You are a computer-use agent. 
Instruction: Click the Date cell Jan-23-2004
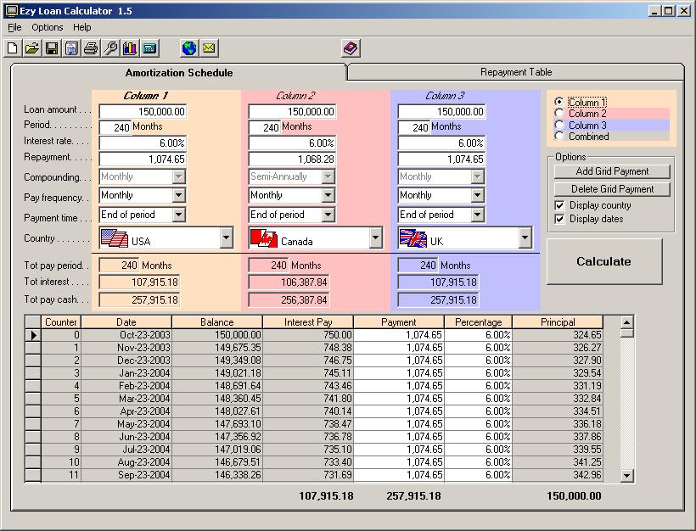(x=126, y=373)
